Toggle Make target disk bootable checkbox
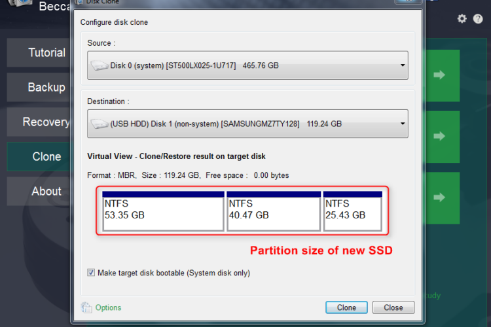This screenshot has width=491, height=327. (91, 273)
